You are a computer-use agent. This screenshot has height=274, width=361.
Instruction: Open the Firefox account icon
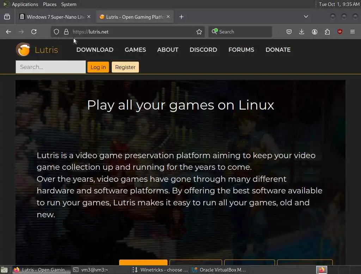point(314,32)
